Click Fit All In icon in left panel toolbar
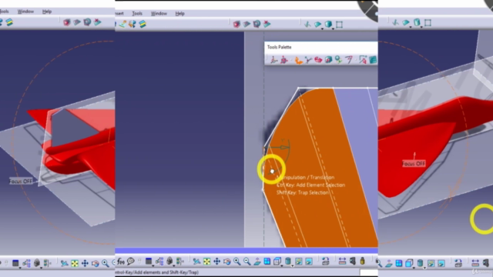The image size is (493, 277). coord(75,263)
